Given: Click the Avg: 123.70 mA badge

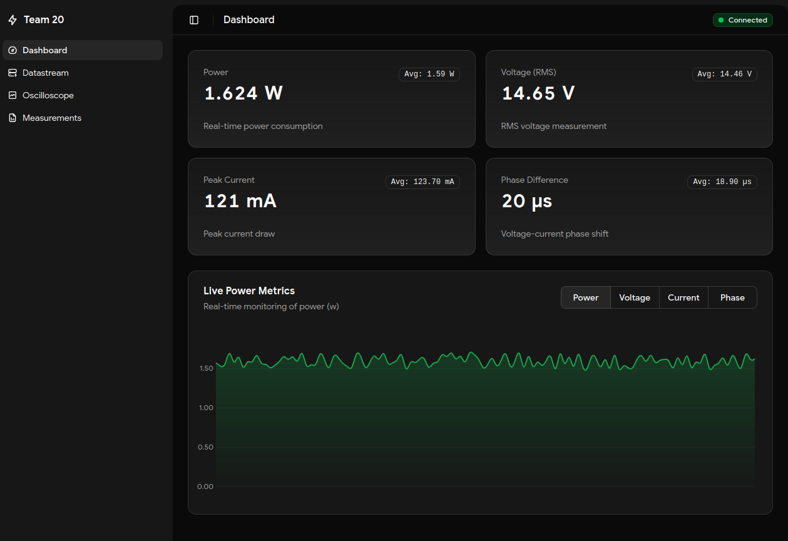Looking at the screenshot, I should coord(422,182).
